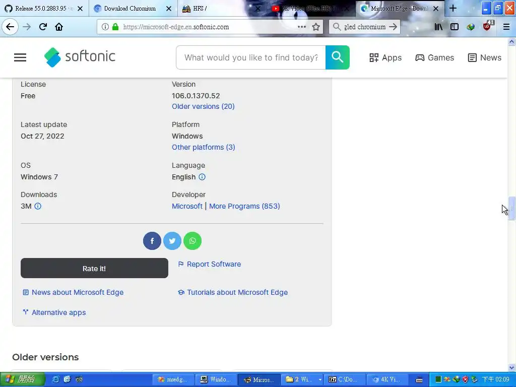Share via WhatsApp icon

click(192, 241)
